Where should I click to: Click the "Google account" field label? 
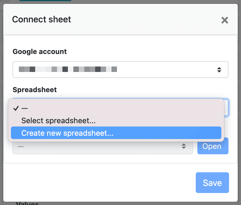point(40,52)
